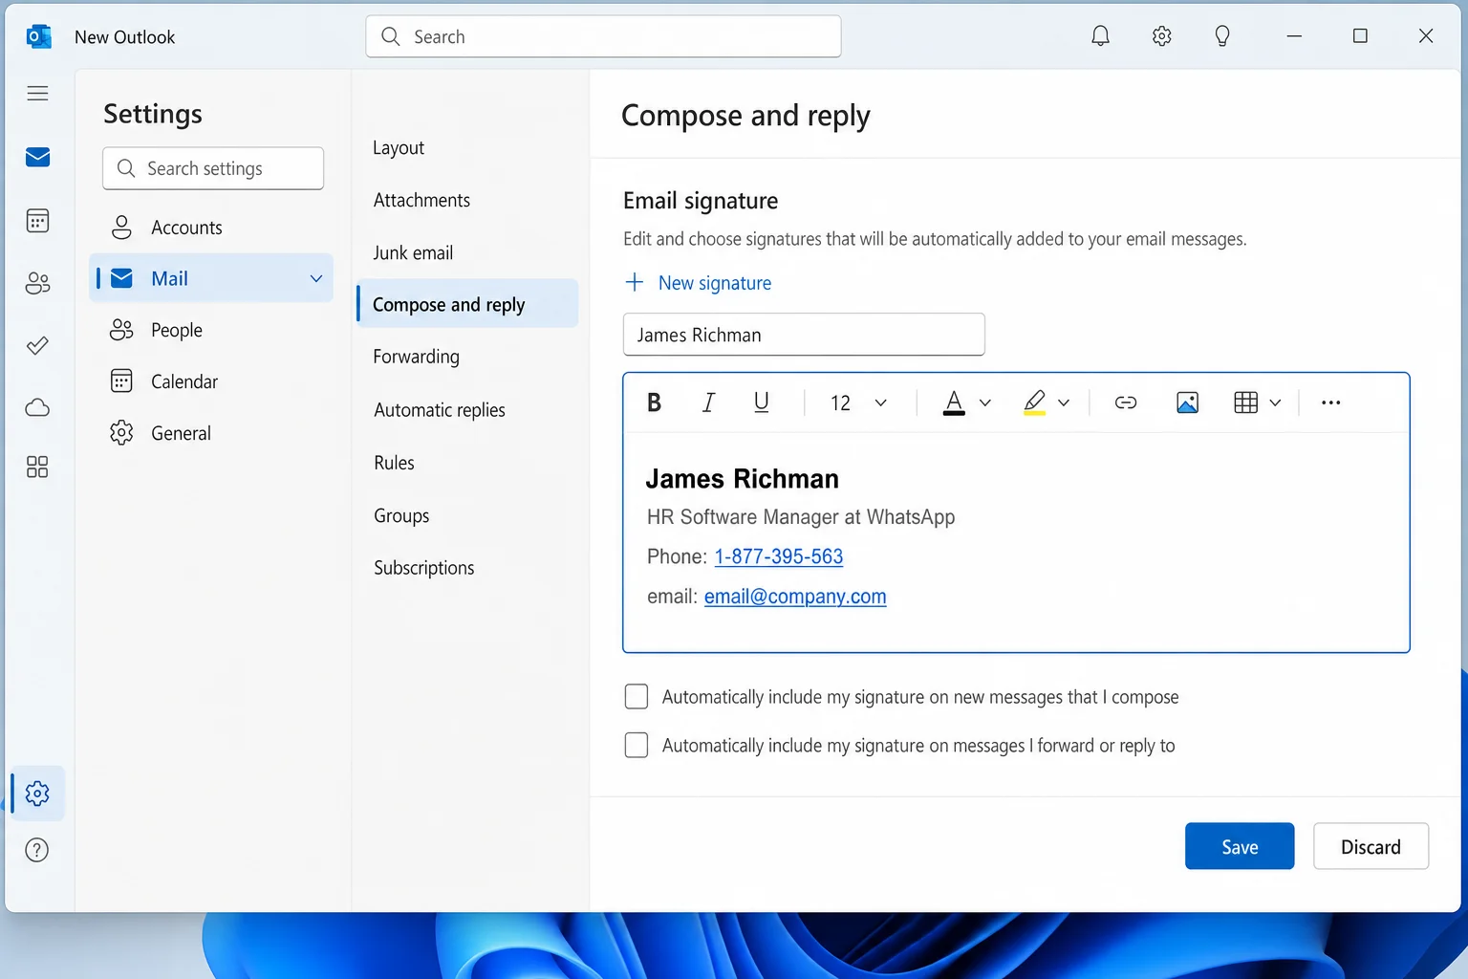Toggle bold formatting in signature editor
Screen dimensions: 1468x979
pyautogui.click(x=655, y=402)
